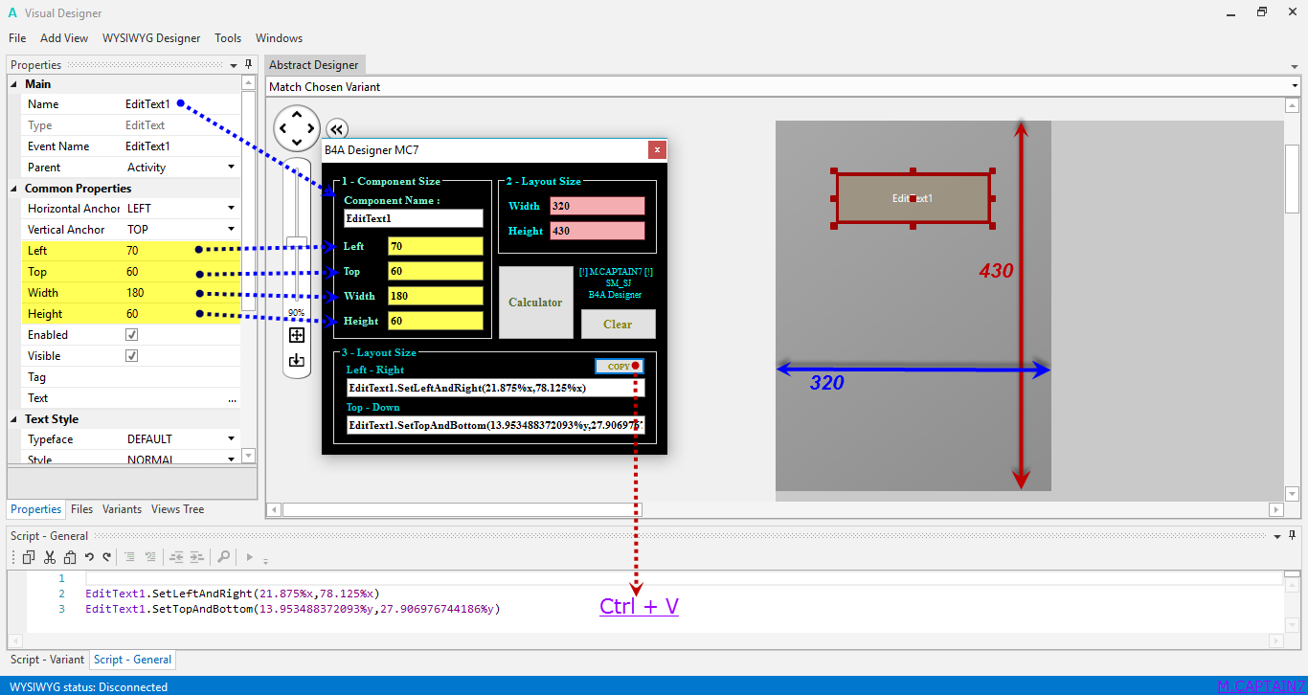The image size is (1308, 695).
Task: Open the Properties panel dropdown arrow
Action: pos(234,65)
